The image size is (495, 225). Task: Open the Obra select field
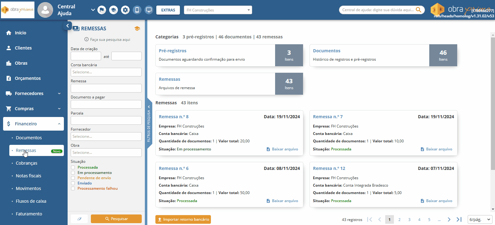(106, 153)
